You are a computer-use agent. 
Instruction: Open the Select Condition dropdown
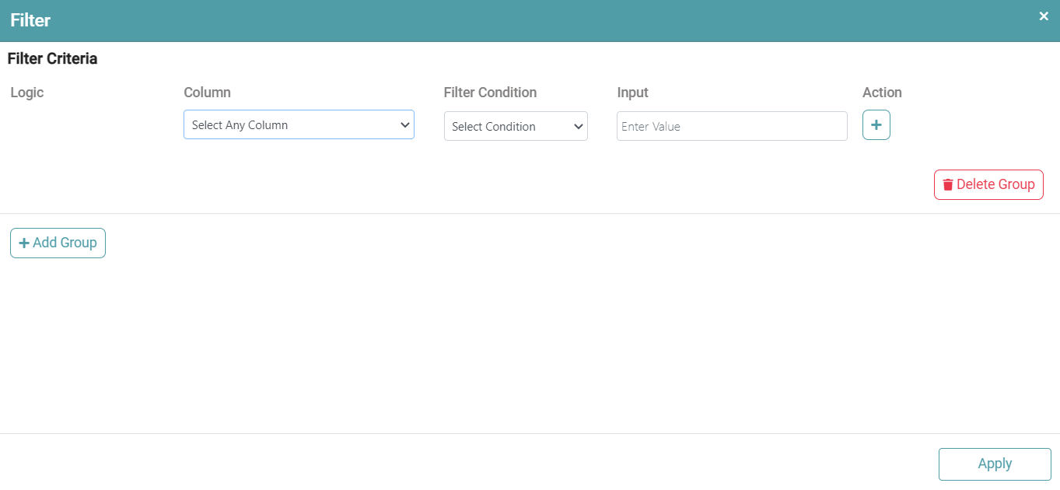[515, 126]
